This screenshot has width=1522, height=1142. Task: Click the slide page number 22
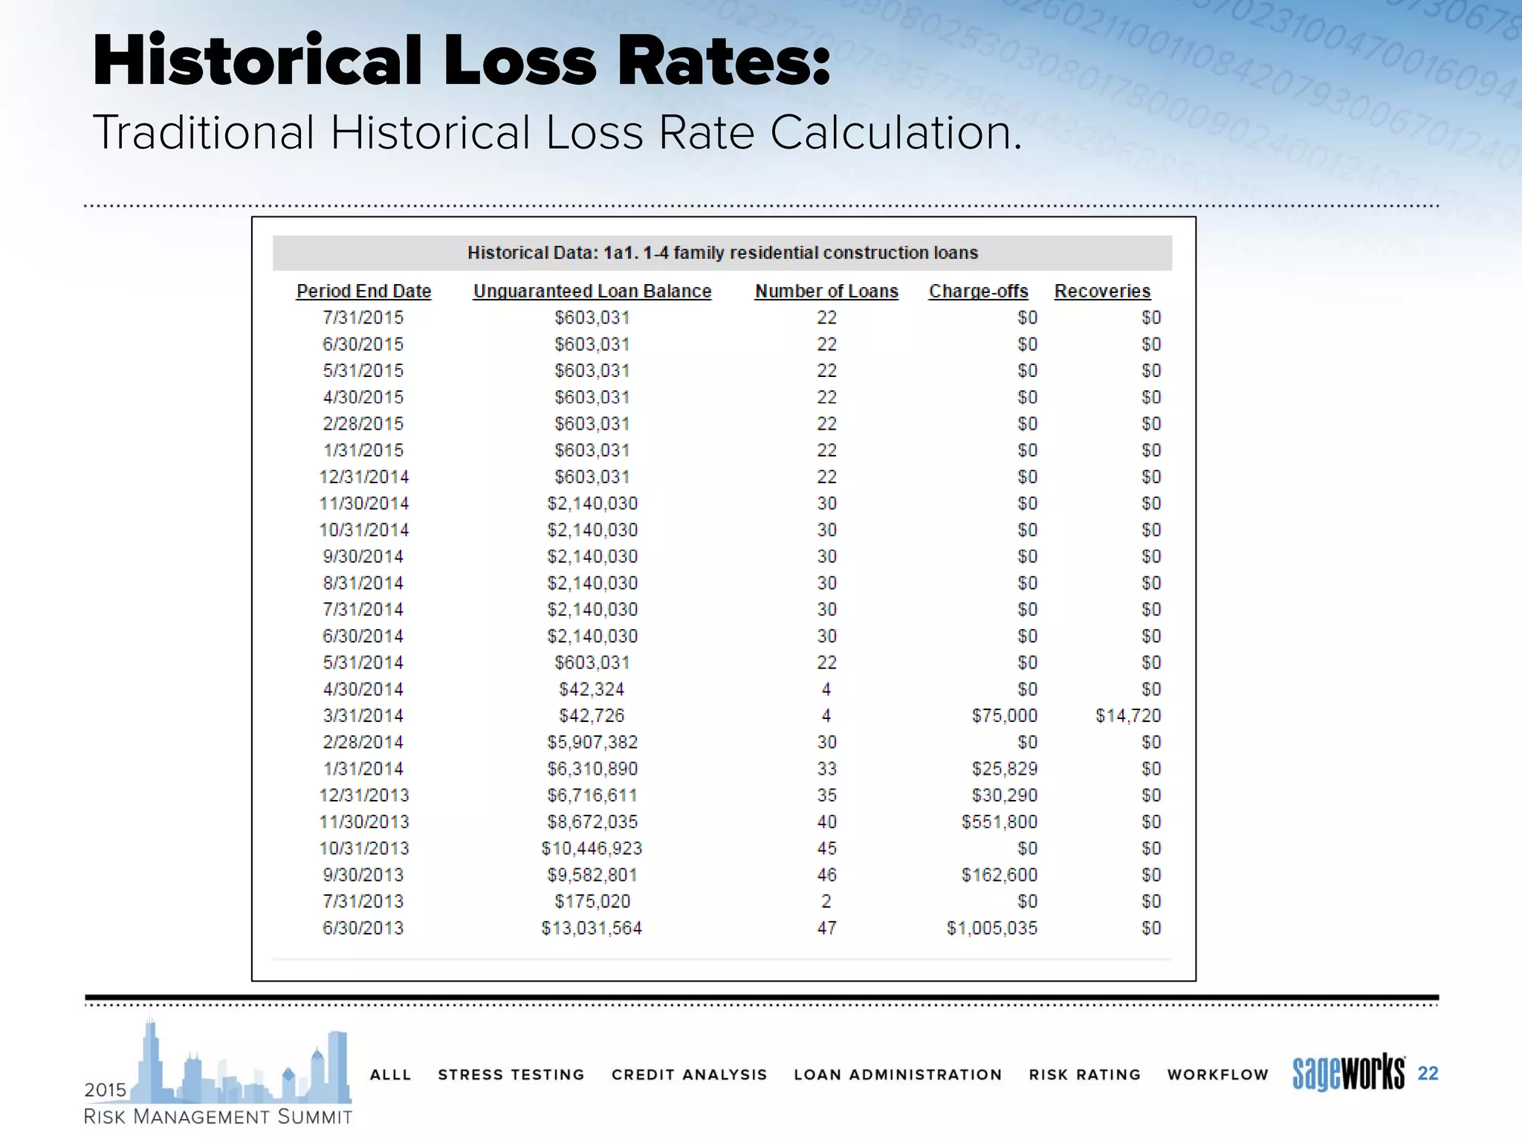(1428, 1073)
